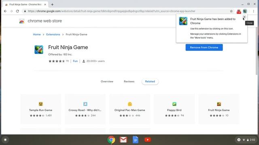Click Temple Run rating count 1,481
The height and width of the screenshot is (145, 259).
49,116
